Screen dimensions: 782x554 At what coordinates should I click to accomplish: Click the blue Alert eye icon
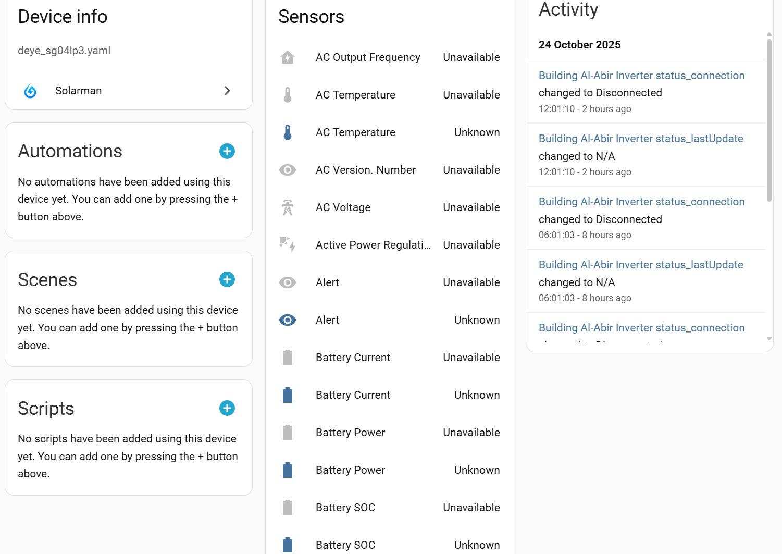coord(288,320)
